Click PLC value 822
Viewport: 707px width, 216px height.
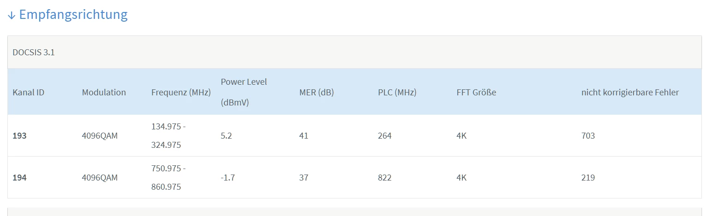point(384,177)
